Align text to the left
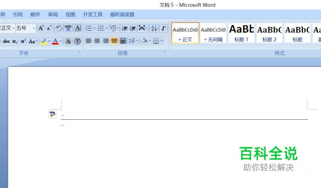The width and height of the screenshot is (321, 188). pyautogui.click(x=89, y=41)
